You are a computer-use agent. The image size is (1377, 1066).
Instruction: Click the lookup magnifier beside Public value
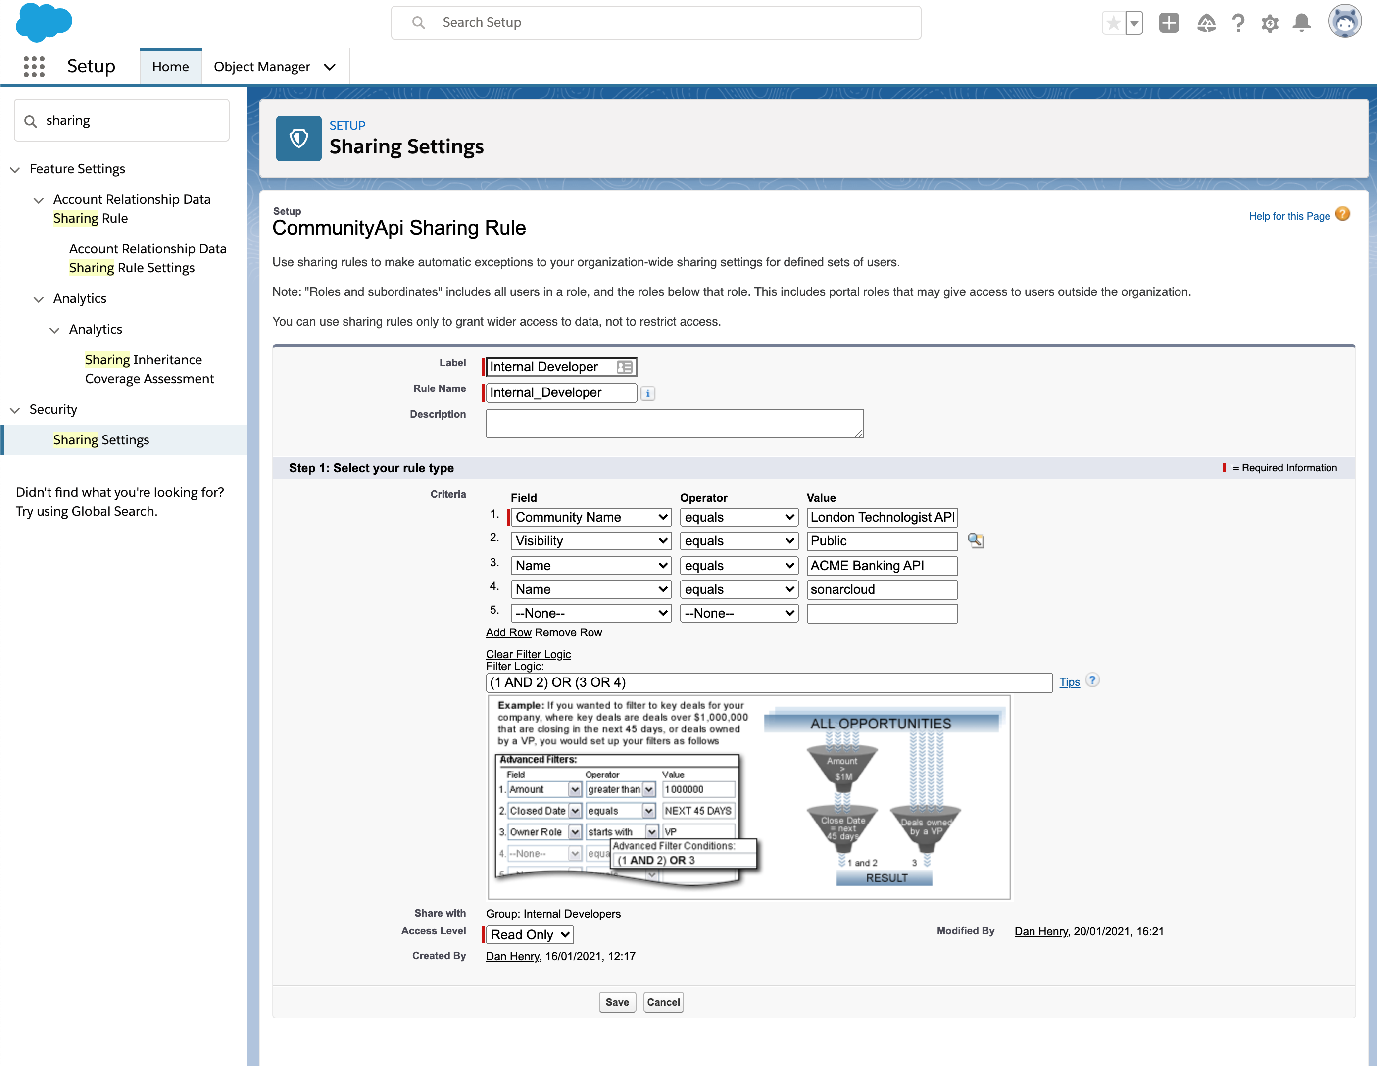[x=976, y=541]
